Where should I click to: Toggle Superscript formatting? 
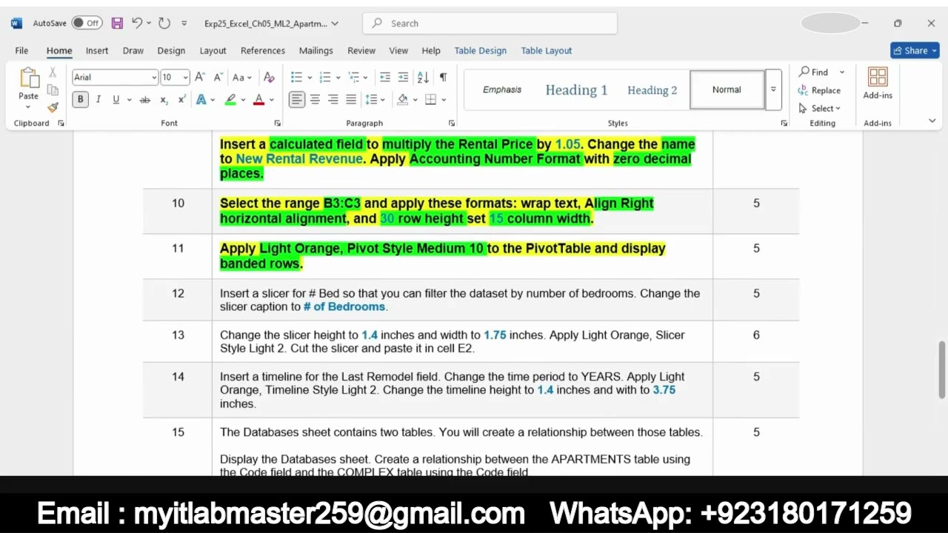181,99
